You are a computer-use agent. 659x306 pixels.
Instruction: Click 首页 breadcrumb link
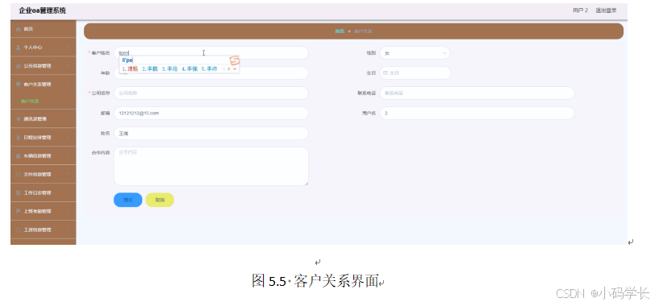pos(340,31)
